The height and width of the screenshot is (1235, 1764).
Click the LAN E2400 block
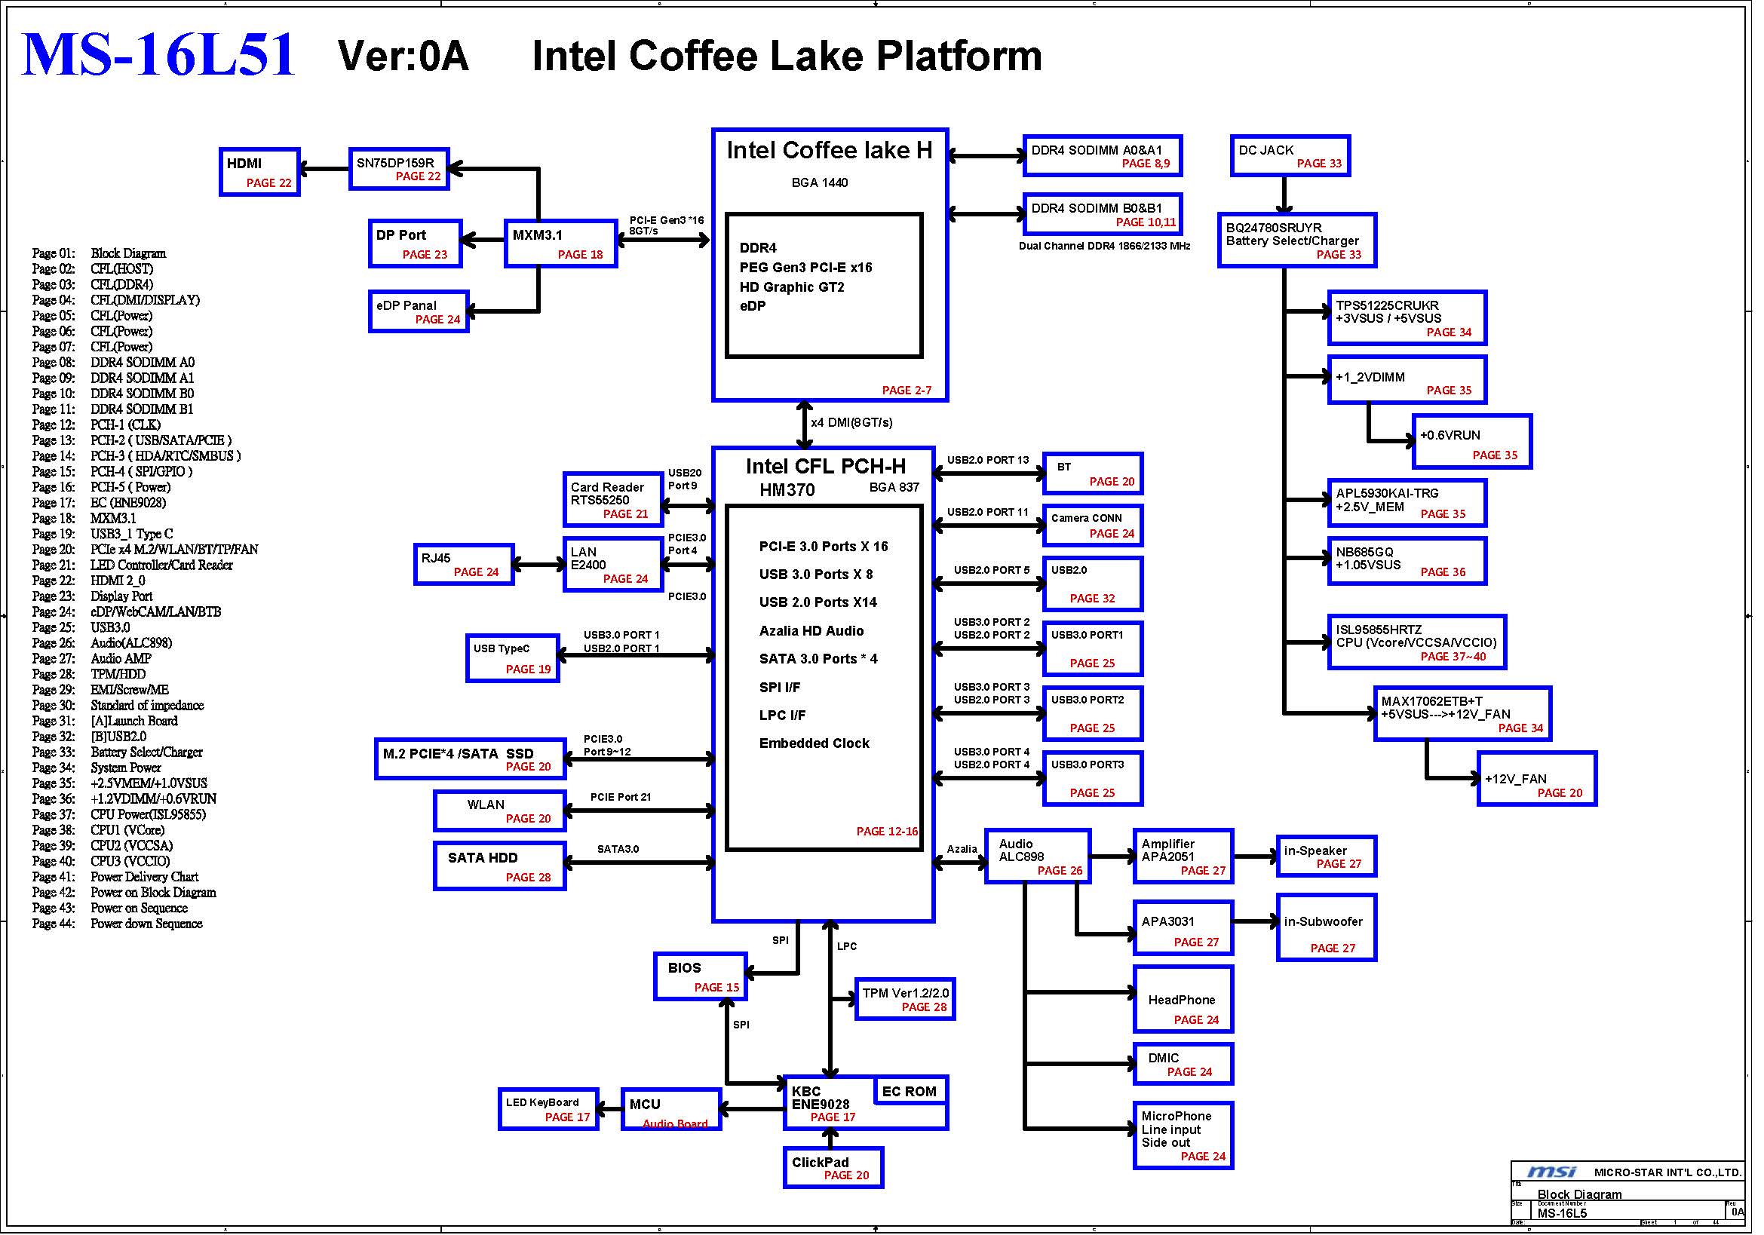[613, 565]
